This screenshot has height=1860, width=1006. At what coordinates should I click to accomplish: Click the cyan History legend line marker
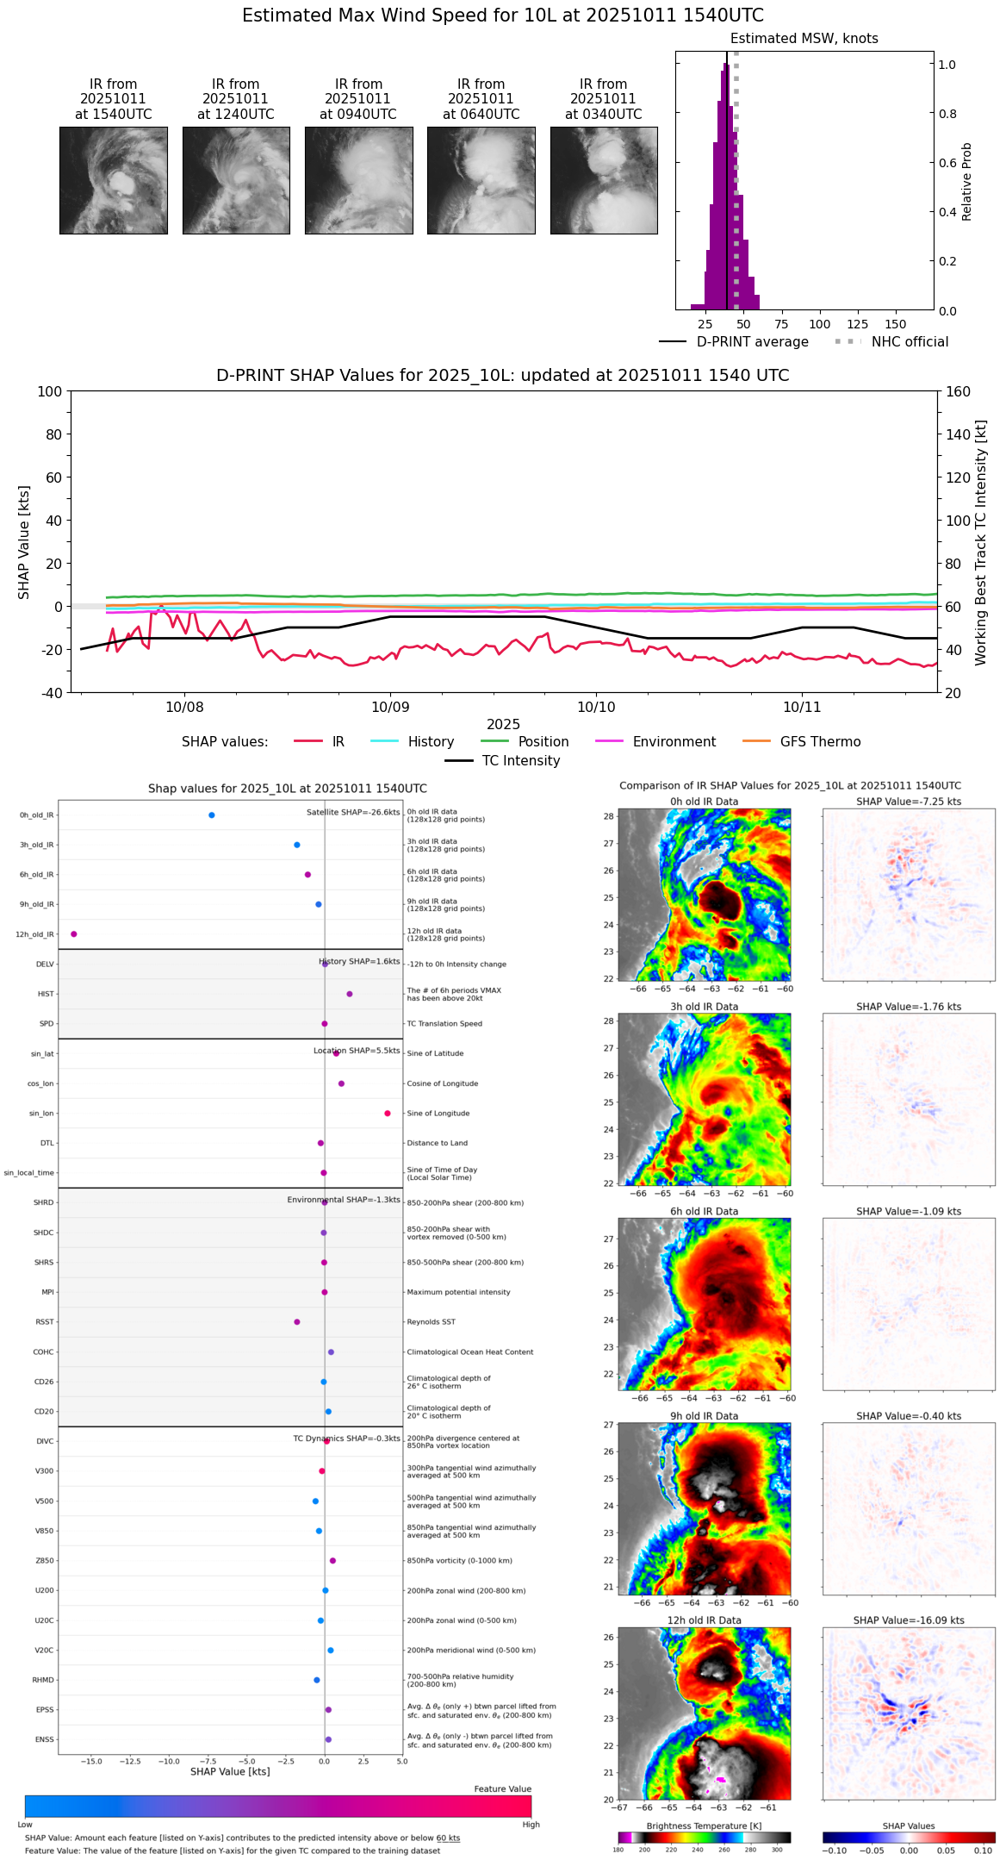tap(385, 741)
